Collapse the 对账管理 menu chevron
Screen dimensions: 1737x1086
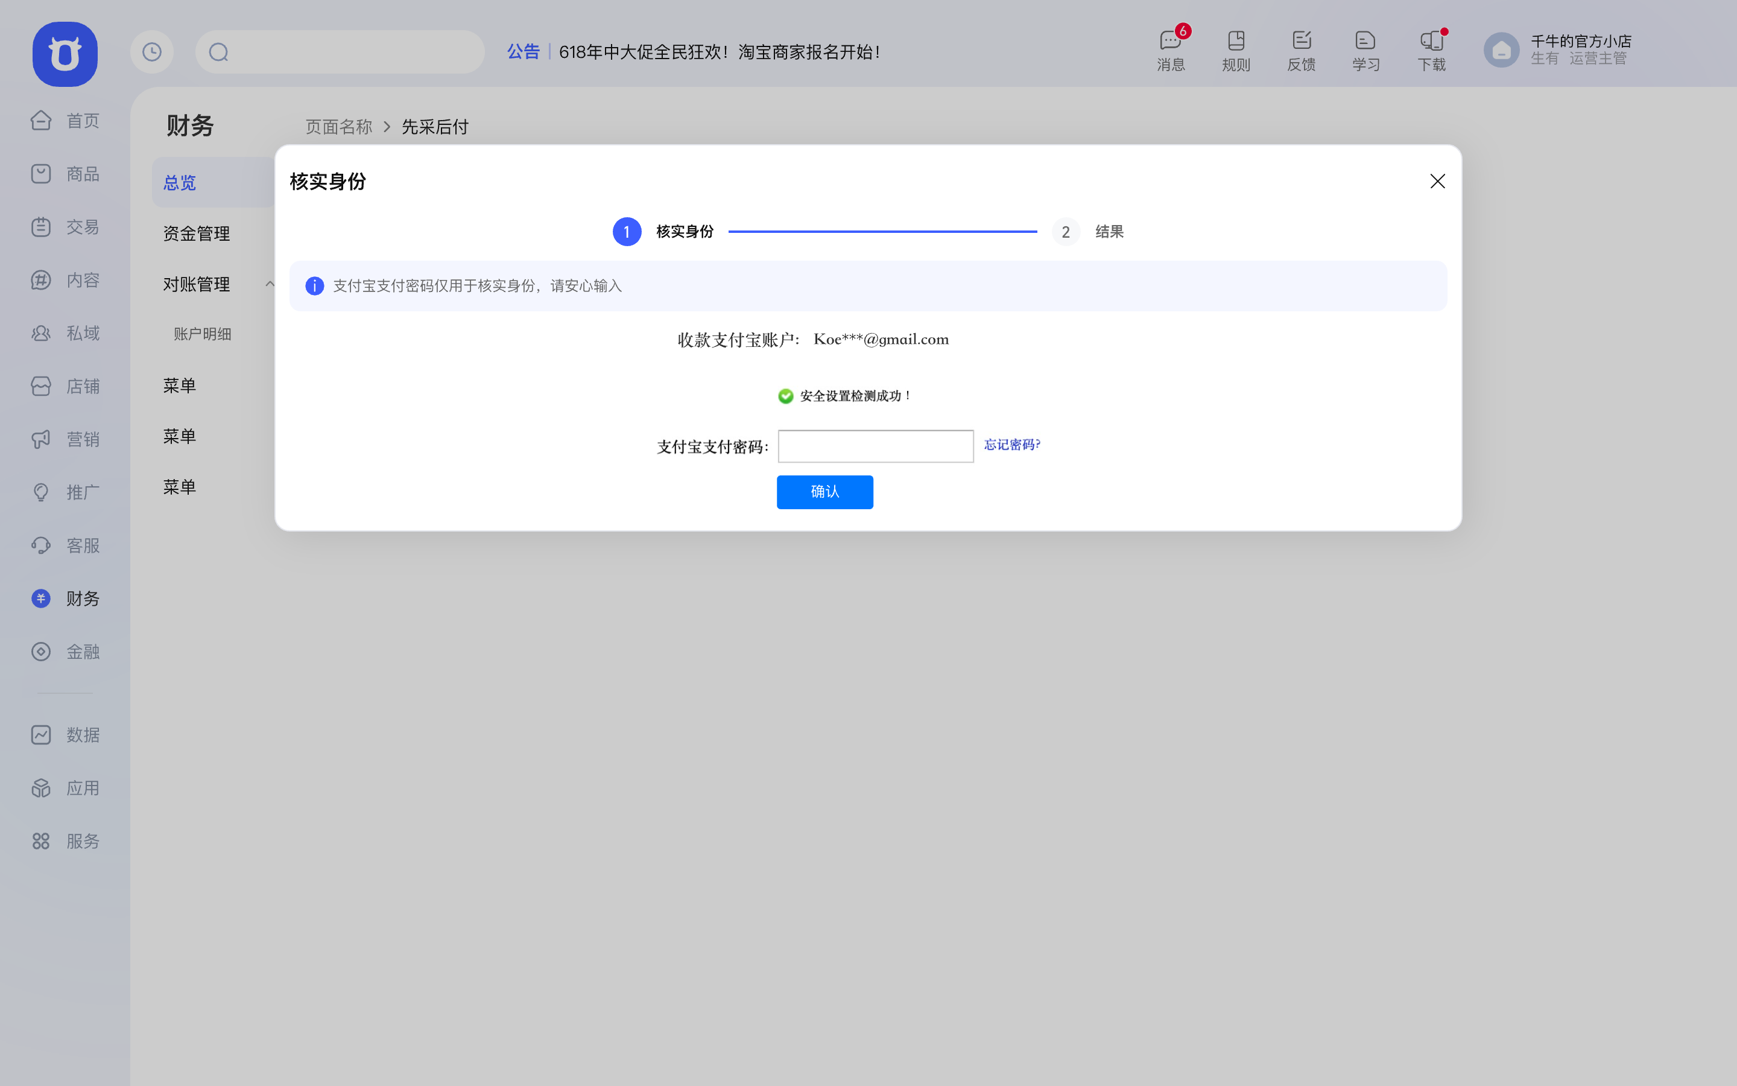(269, 284)
